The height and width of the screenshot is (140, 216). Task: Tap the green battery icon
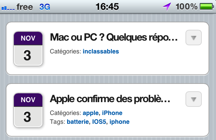[207, 7]
